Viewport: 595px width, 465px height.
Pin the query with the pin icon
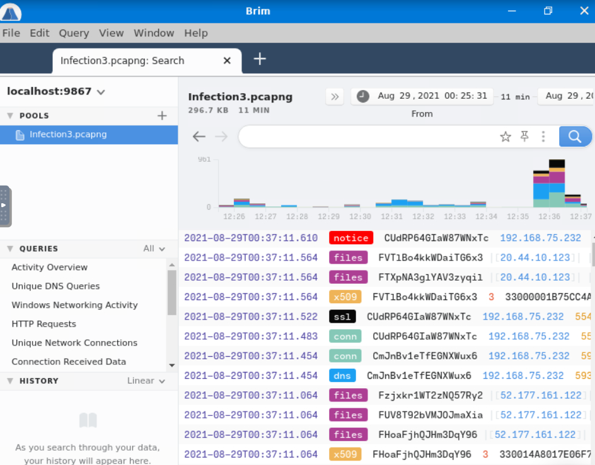point(524,137)
